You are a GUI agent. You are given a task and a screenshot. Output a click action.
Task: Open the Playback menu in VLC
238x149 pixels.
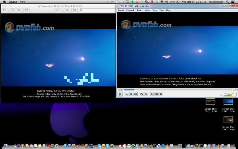pos(130,10)
